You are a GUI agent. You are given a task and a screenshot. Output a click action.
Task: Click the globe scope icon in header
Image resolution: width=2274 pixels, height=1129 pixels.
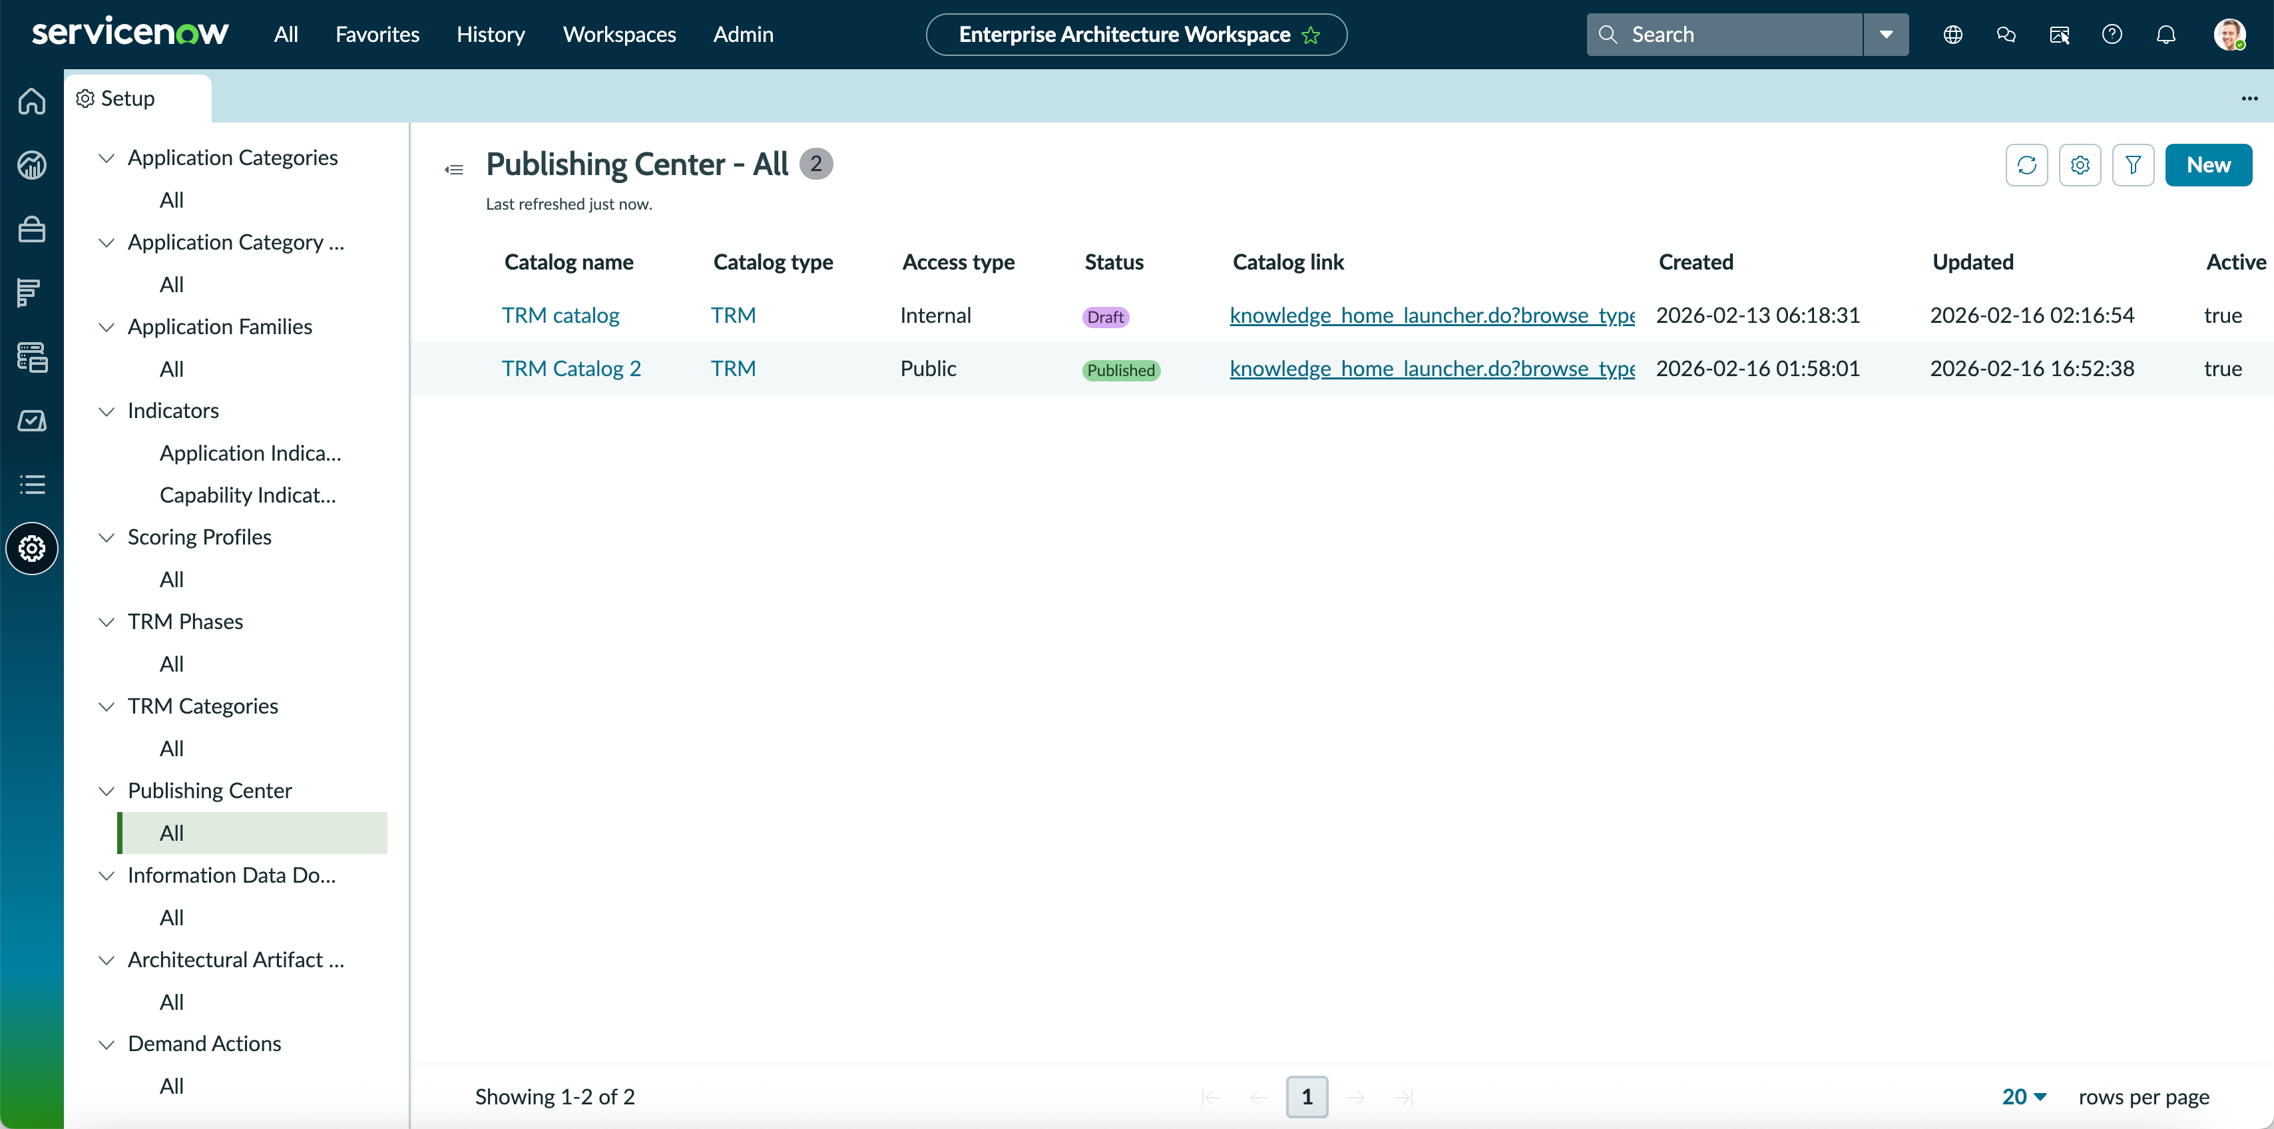tap(1952, 35)
